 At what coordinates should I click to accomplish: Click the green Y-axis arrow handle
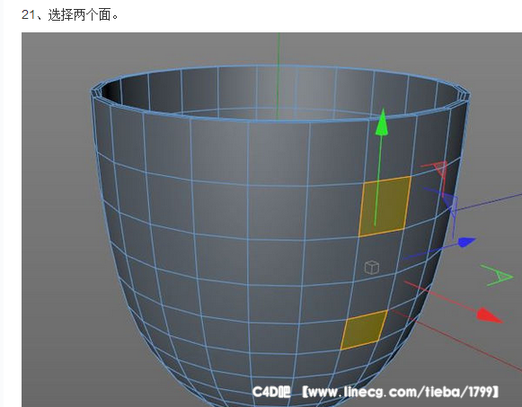coord(382,122)
